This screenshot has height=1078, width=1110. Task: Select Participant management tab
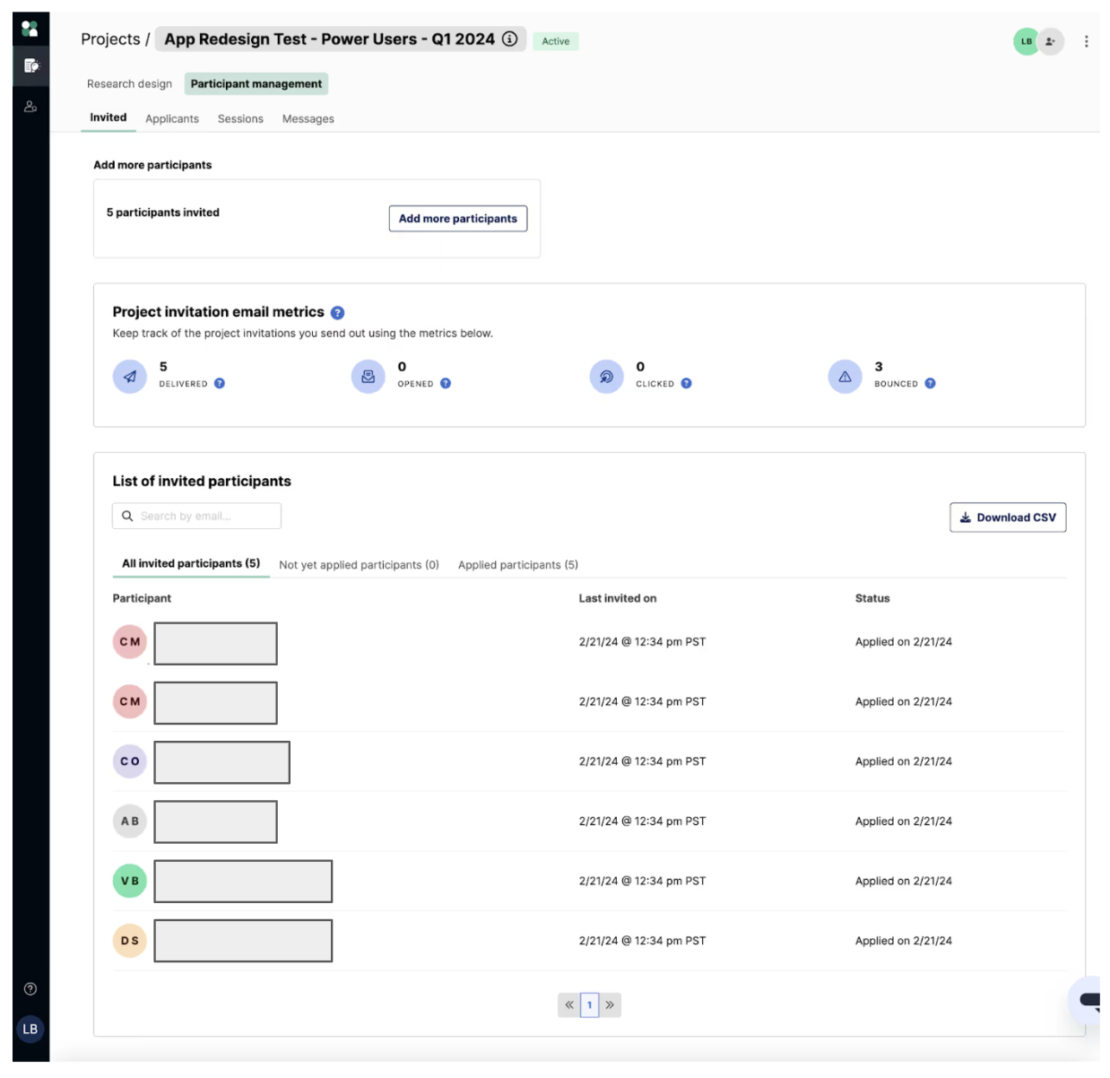256,84
